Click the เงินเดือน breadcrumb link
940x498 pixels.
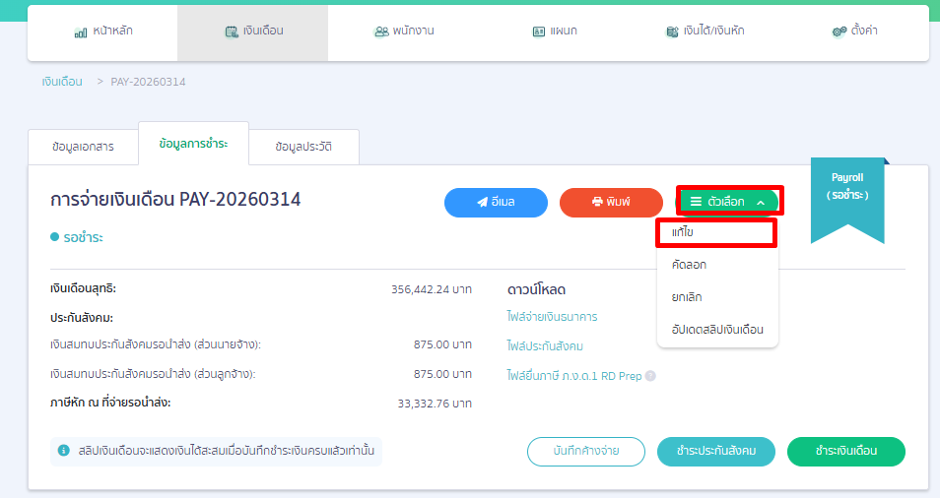(62, 82)
